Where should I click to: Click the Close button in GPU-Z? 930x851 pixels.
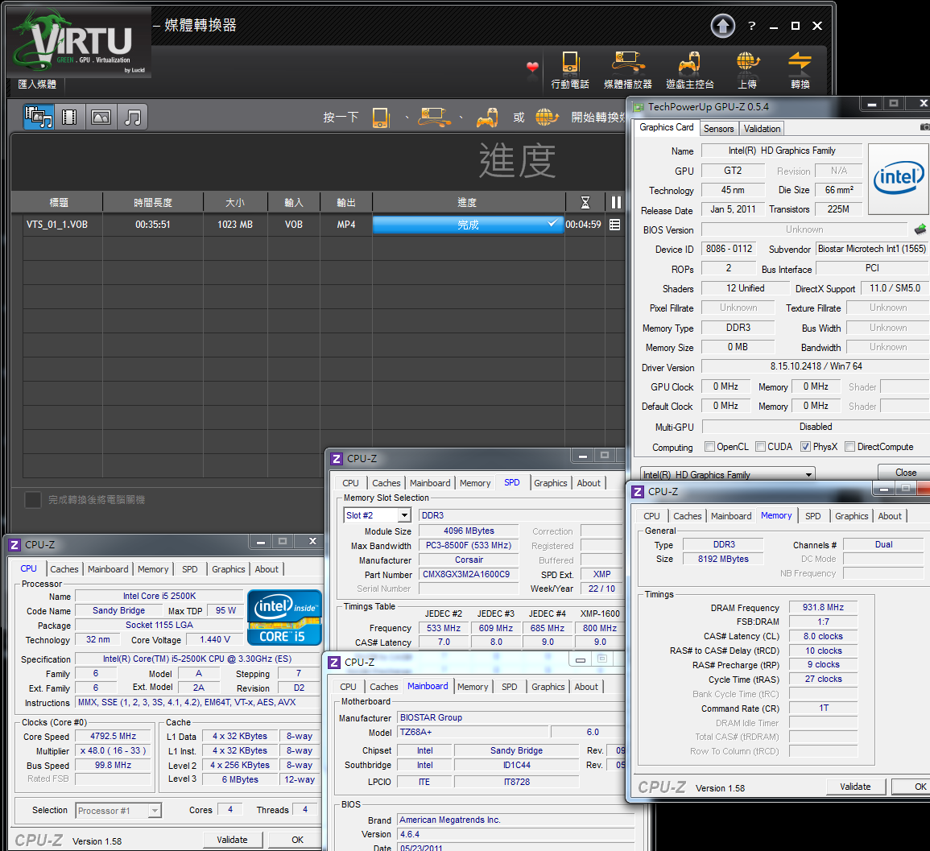[906, 473]
